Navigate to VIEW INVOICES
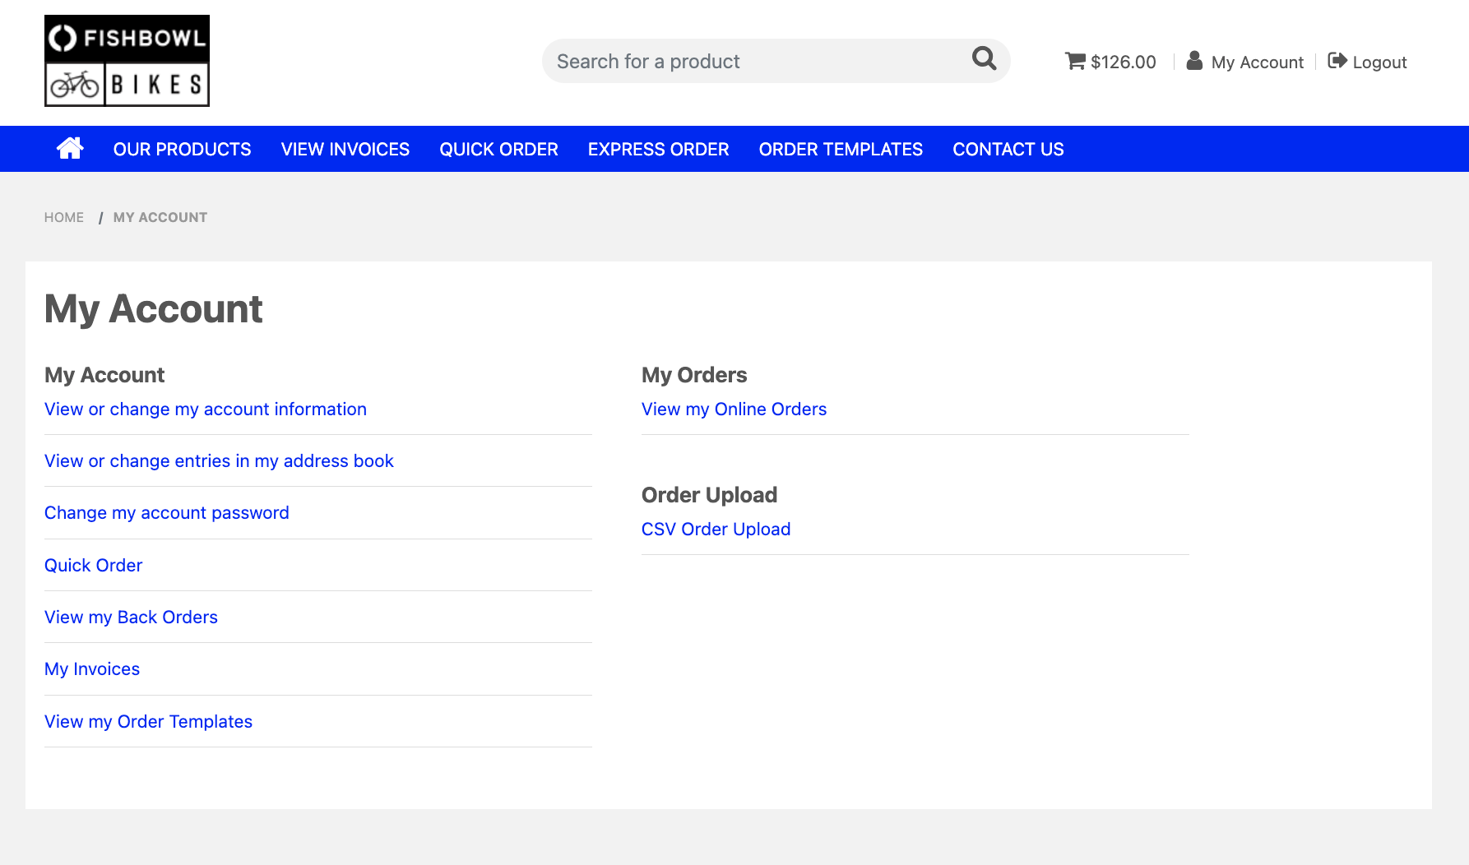 (x=345, y=149)
